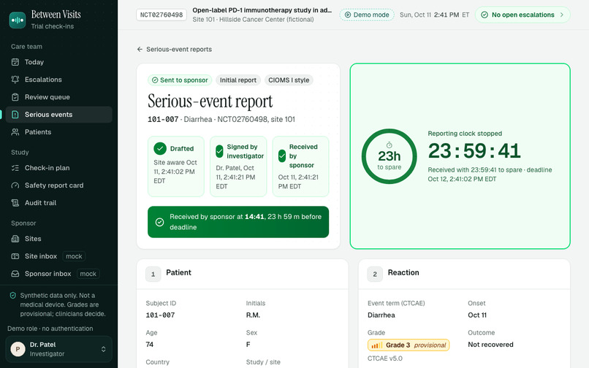Open the Audit trail
Viewport: 589px width, 368px height.
(x=58, y=203)
